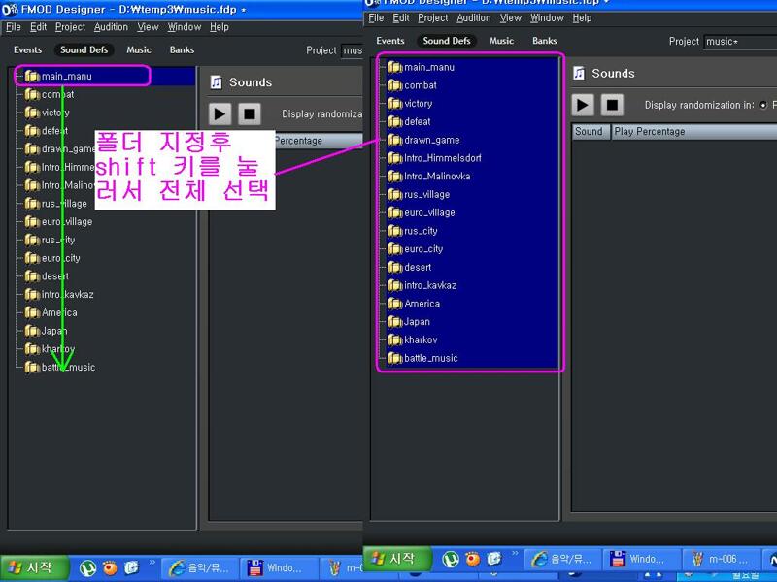Open m-006 task on right taskbar
Screen dimensions: 777x582
click(721, 560)
